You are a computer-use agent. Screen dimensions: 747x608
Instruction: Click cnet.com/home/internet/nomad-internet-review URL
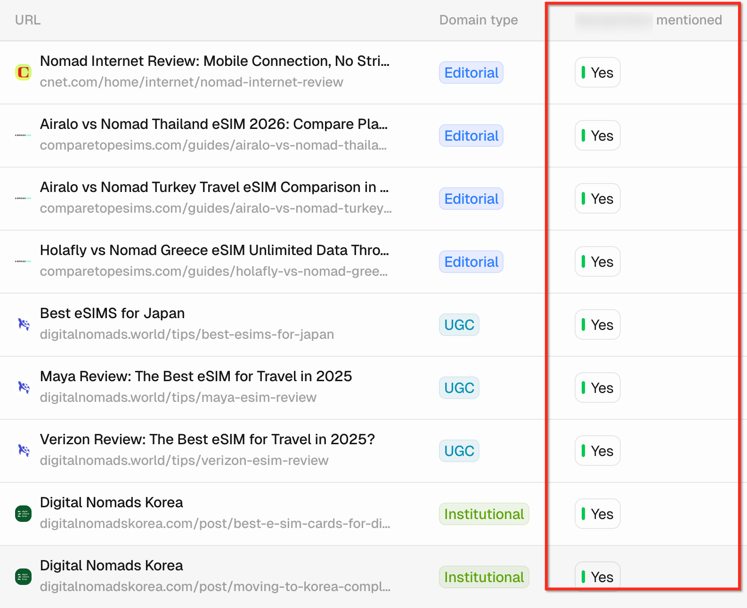192,82
